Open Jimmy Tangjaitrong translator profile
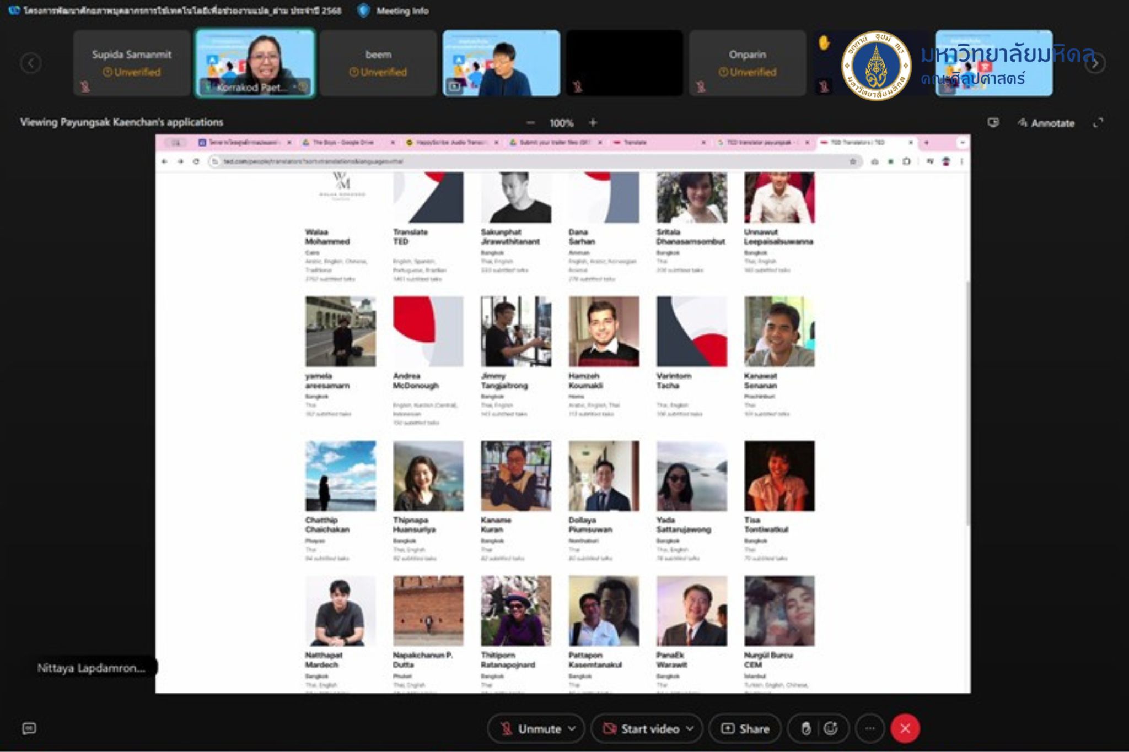This screenshot has height=752, width=1129. click(x=504, y=381)
